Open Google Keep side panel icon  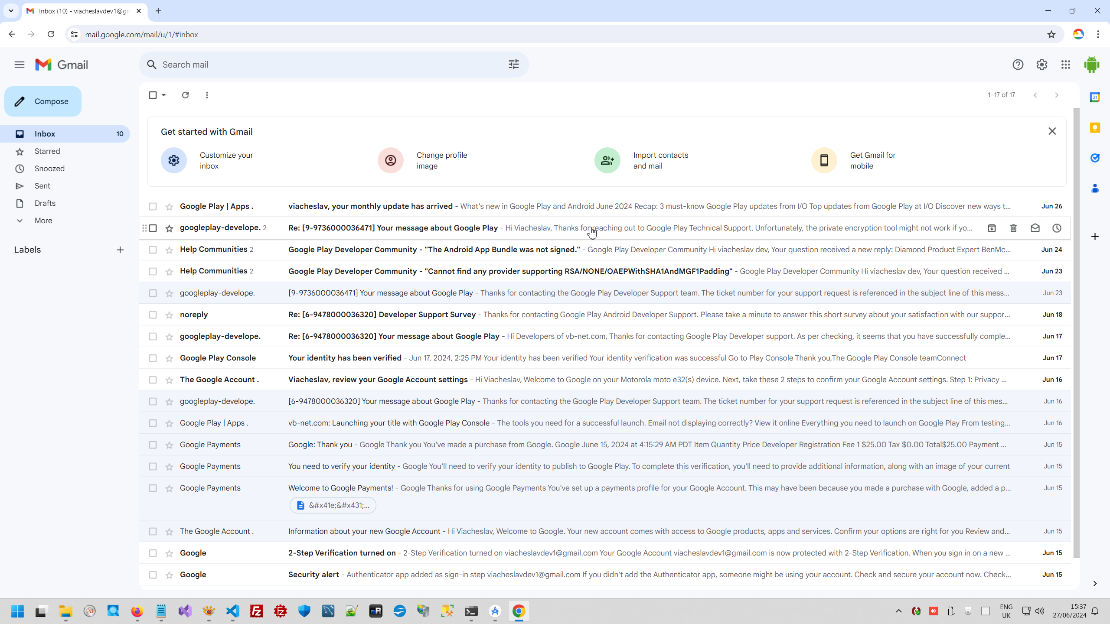pos(1094,128)
